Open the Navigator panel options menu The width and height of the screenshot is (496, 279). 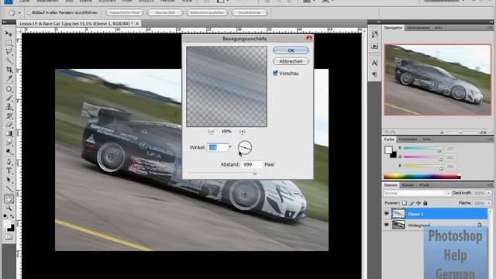pyautogui.click(x=490, y=28)
